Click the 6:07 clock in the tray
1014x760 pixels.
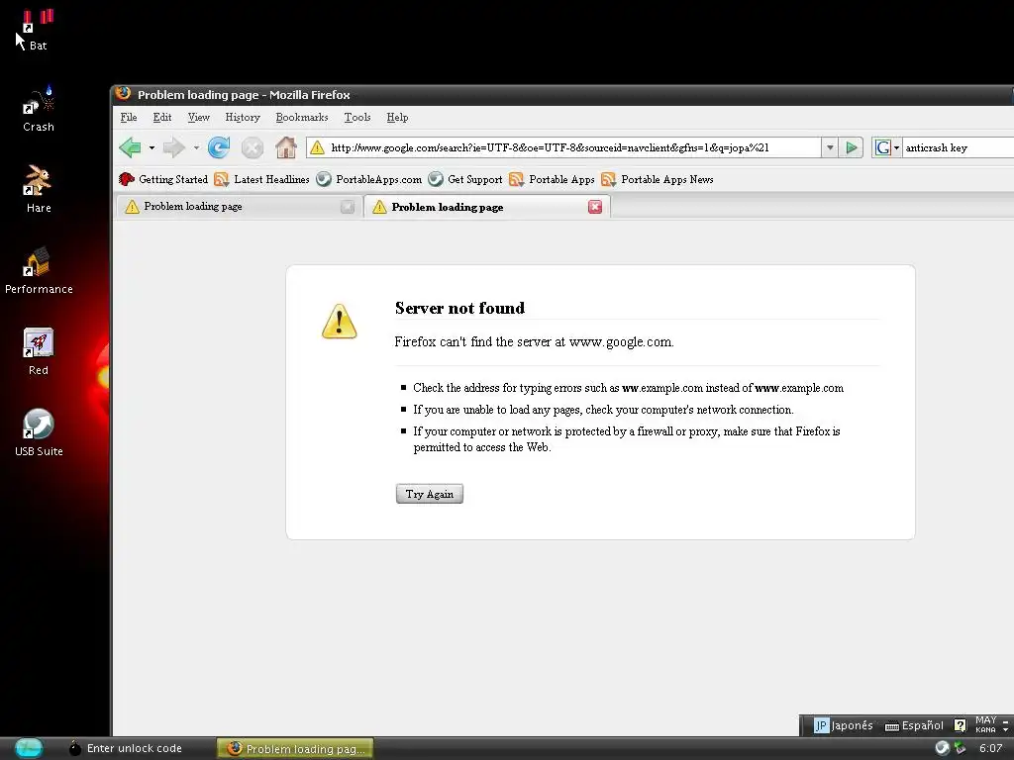(990, 748)
